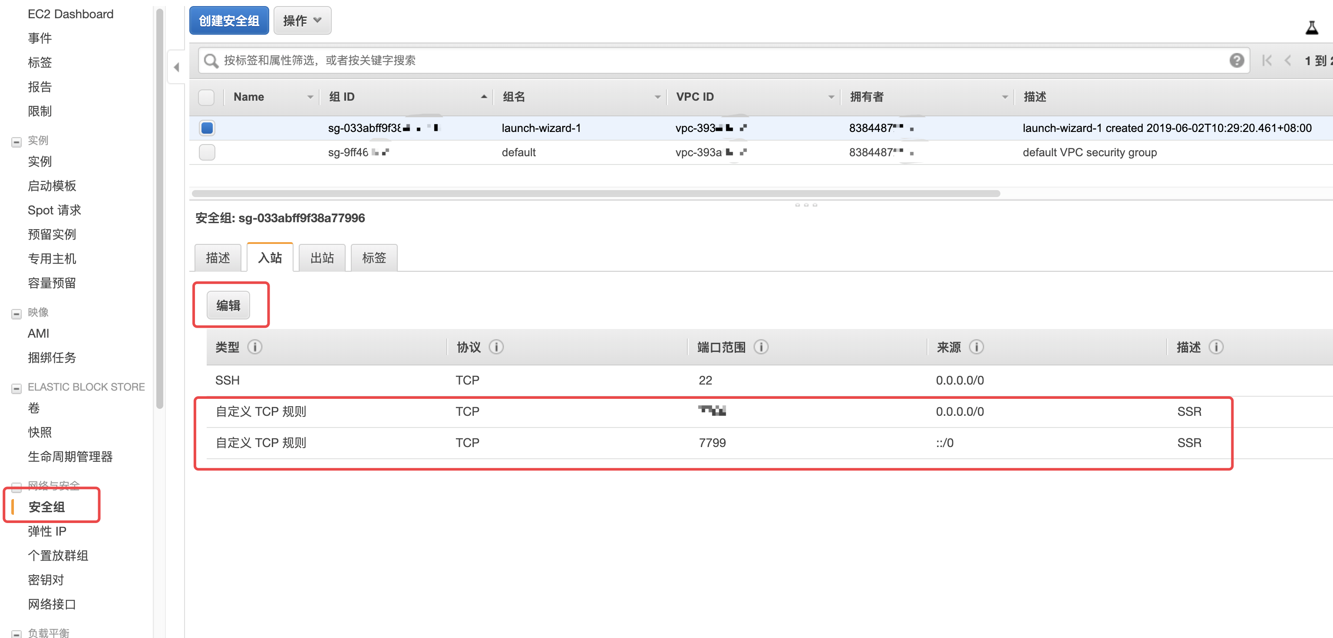Open Name column filter dropdown
The image size is (1333, 638).
310,97
